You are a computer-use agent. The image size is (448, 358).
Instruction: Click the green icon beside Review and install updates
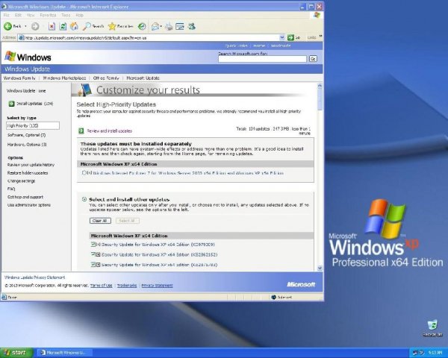(81, 131)
